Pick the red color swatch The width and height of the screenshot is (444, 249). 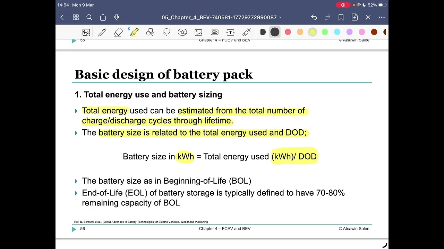[288, 32]
